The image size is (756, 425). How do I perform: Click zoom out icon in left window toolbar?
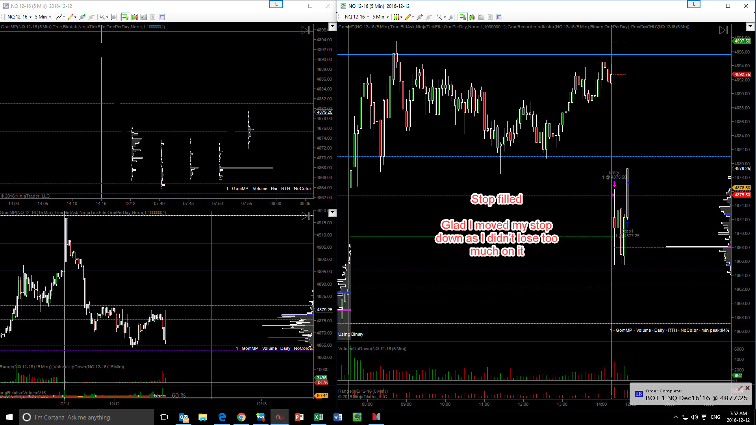[x=91, y=17]
